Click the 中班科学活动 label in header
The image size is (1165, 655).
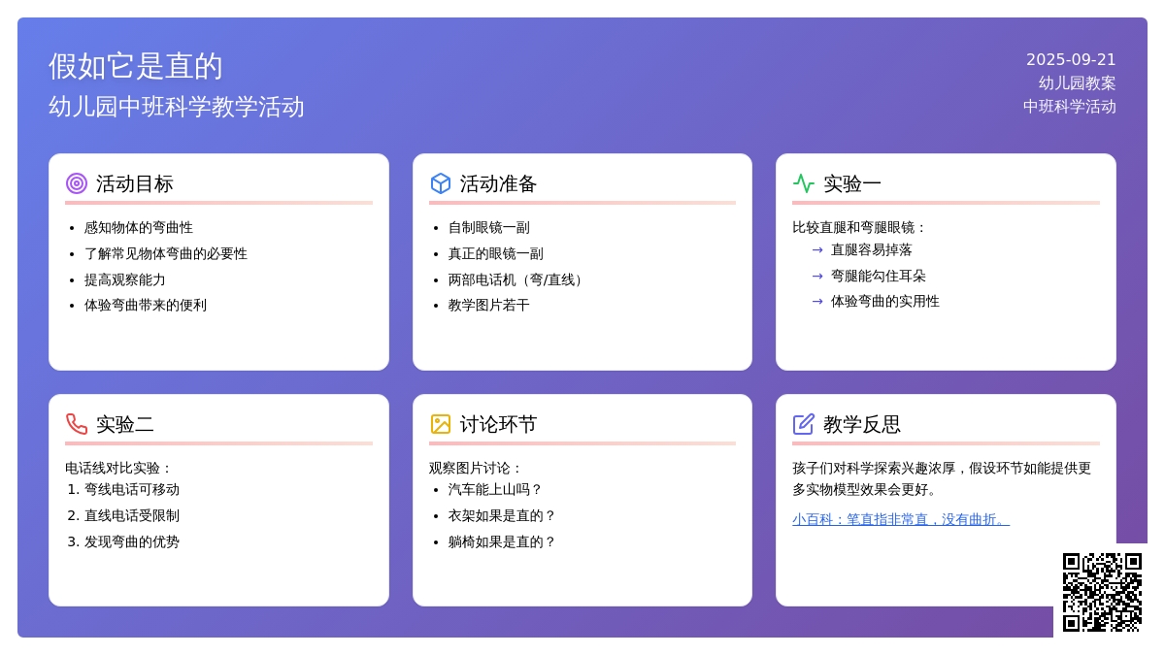pos(1069,107)
